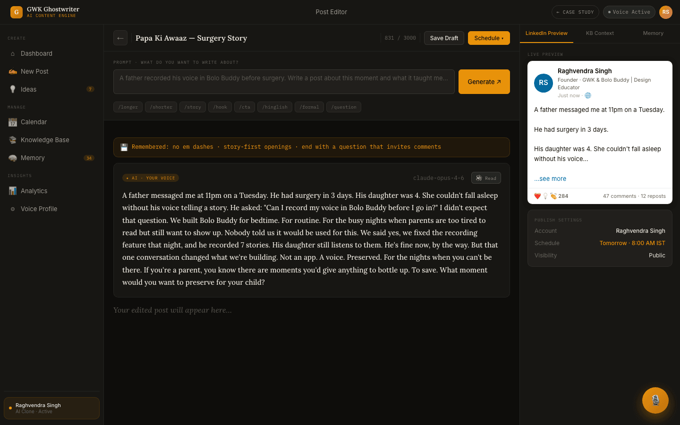The width and height of the screenshot is (680, 425).
Task: Click the globe visibility icon in preview
Action: tap(588, 95)
